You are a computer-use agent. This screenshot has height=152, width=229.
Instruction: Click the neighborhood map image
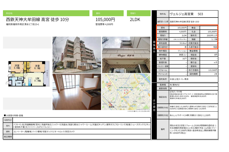(x=126, y=92)
